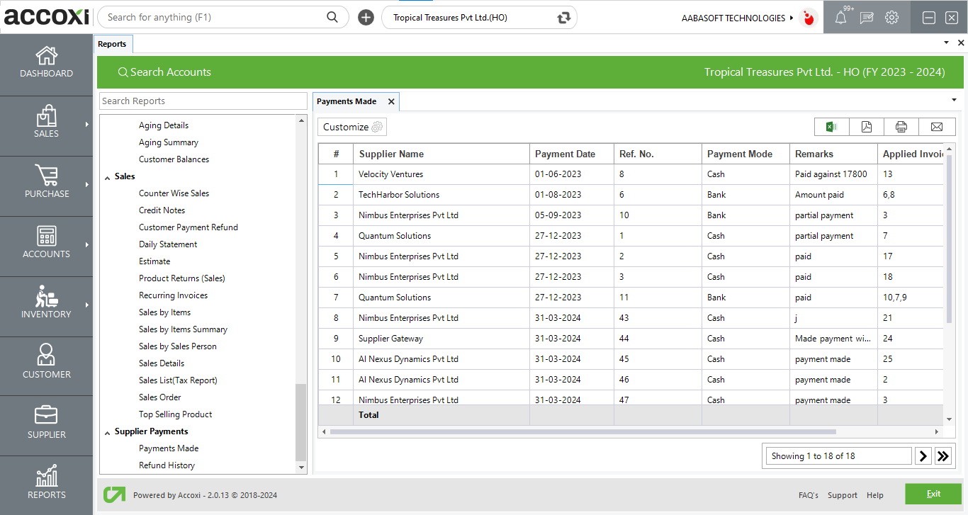Click the green Exit button
The height and width of the screenshot is (515, 968).
tap(933, 494)
